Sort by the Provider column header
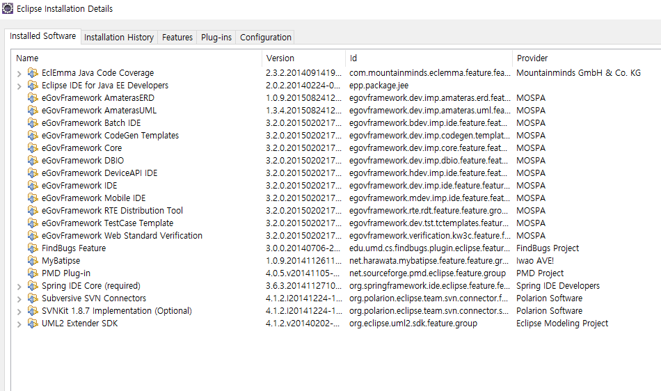661x391 pixels. pyautogui.click(x=587, y=58)
